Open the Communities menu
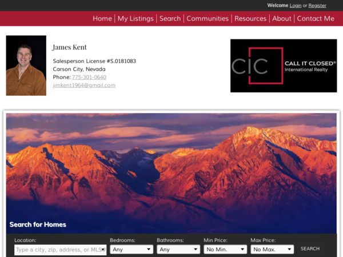The height and width of the screenshot is (257, 343). (x=208, y=19)
